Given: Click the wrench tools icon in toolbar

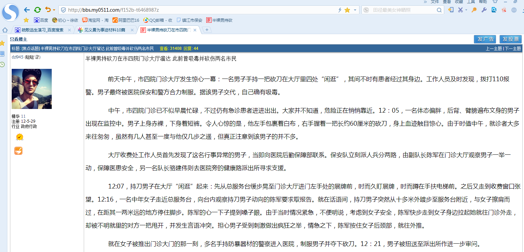Looking at the screenshot, I should pos(484,10).
